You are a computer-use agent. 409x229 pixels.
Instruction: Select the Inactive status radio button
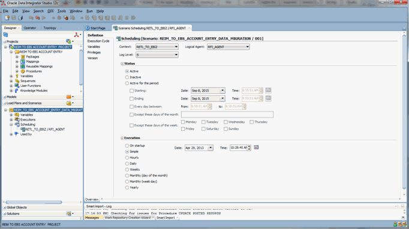click(127, 77)
